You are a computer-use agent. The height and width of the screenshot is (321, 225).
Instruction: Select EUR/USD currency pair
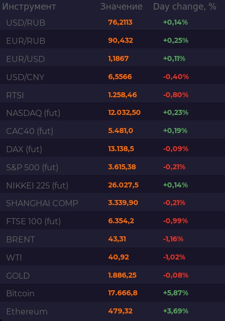point(26,59)
